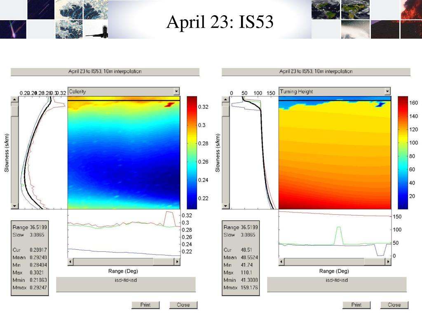Click Close button under Celerity panel

(183, 305)
